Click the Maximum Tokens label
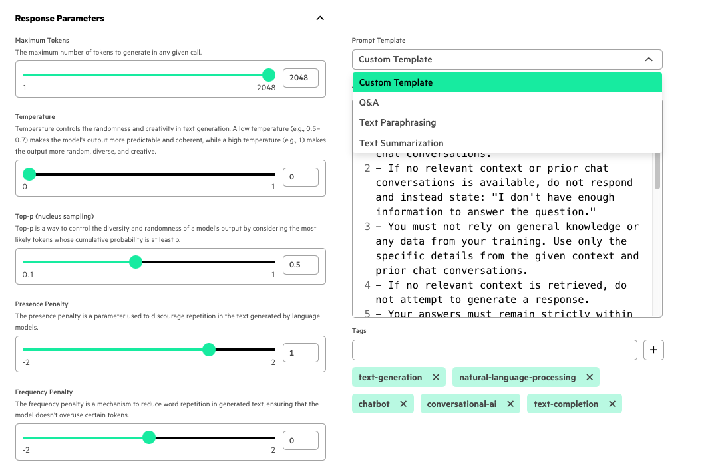The image size is (708, 470). point(42,40)
